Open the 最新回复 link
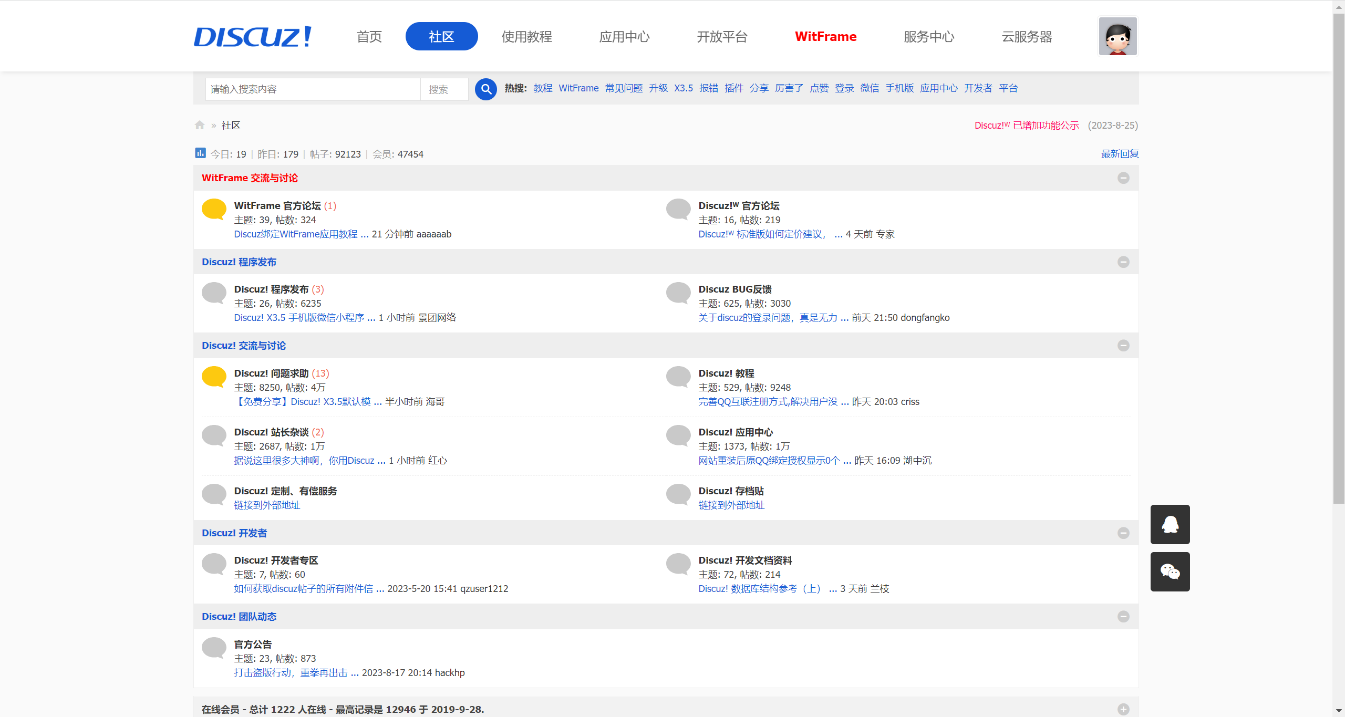 point(1120,154)
